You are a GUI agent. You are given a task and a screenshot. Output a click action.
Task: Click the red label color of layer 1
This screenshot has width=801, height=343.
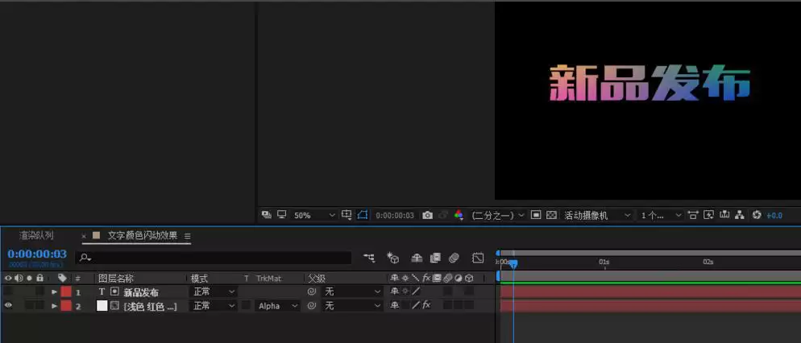pos(66,292)
